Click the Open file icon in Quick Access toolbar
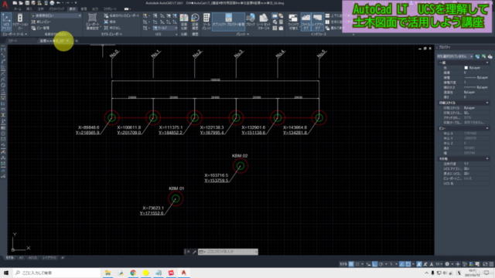This screenshot has width=495, height=278. point(21,3)
